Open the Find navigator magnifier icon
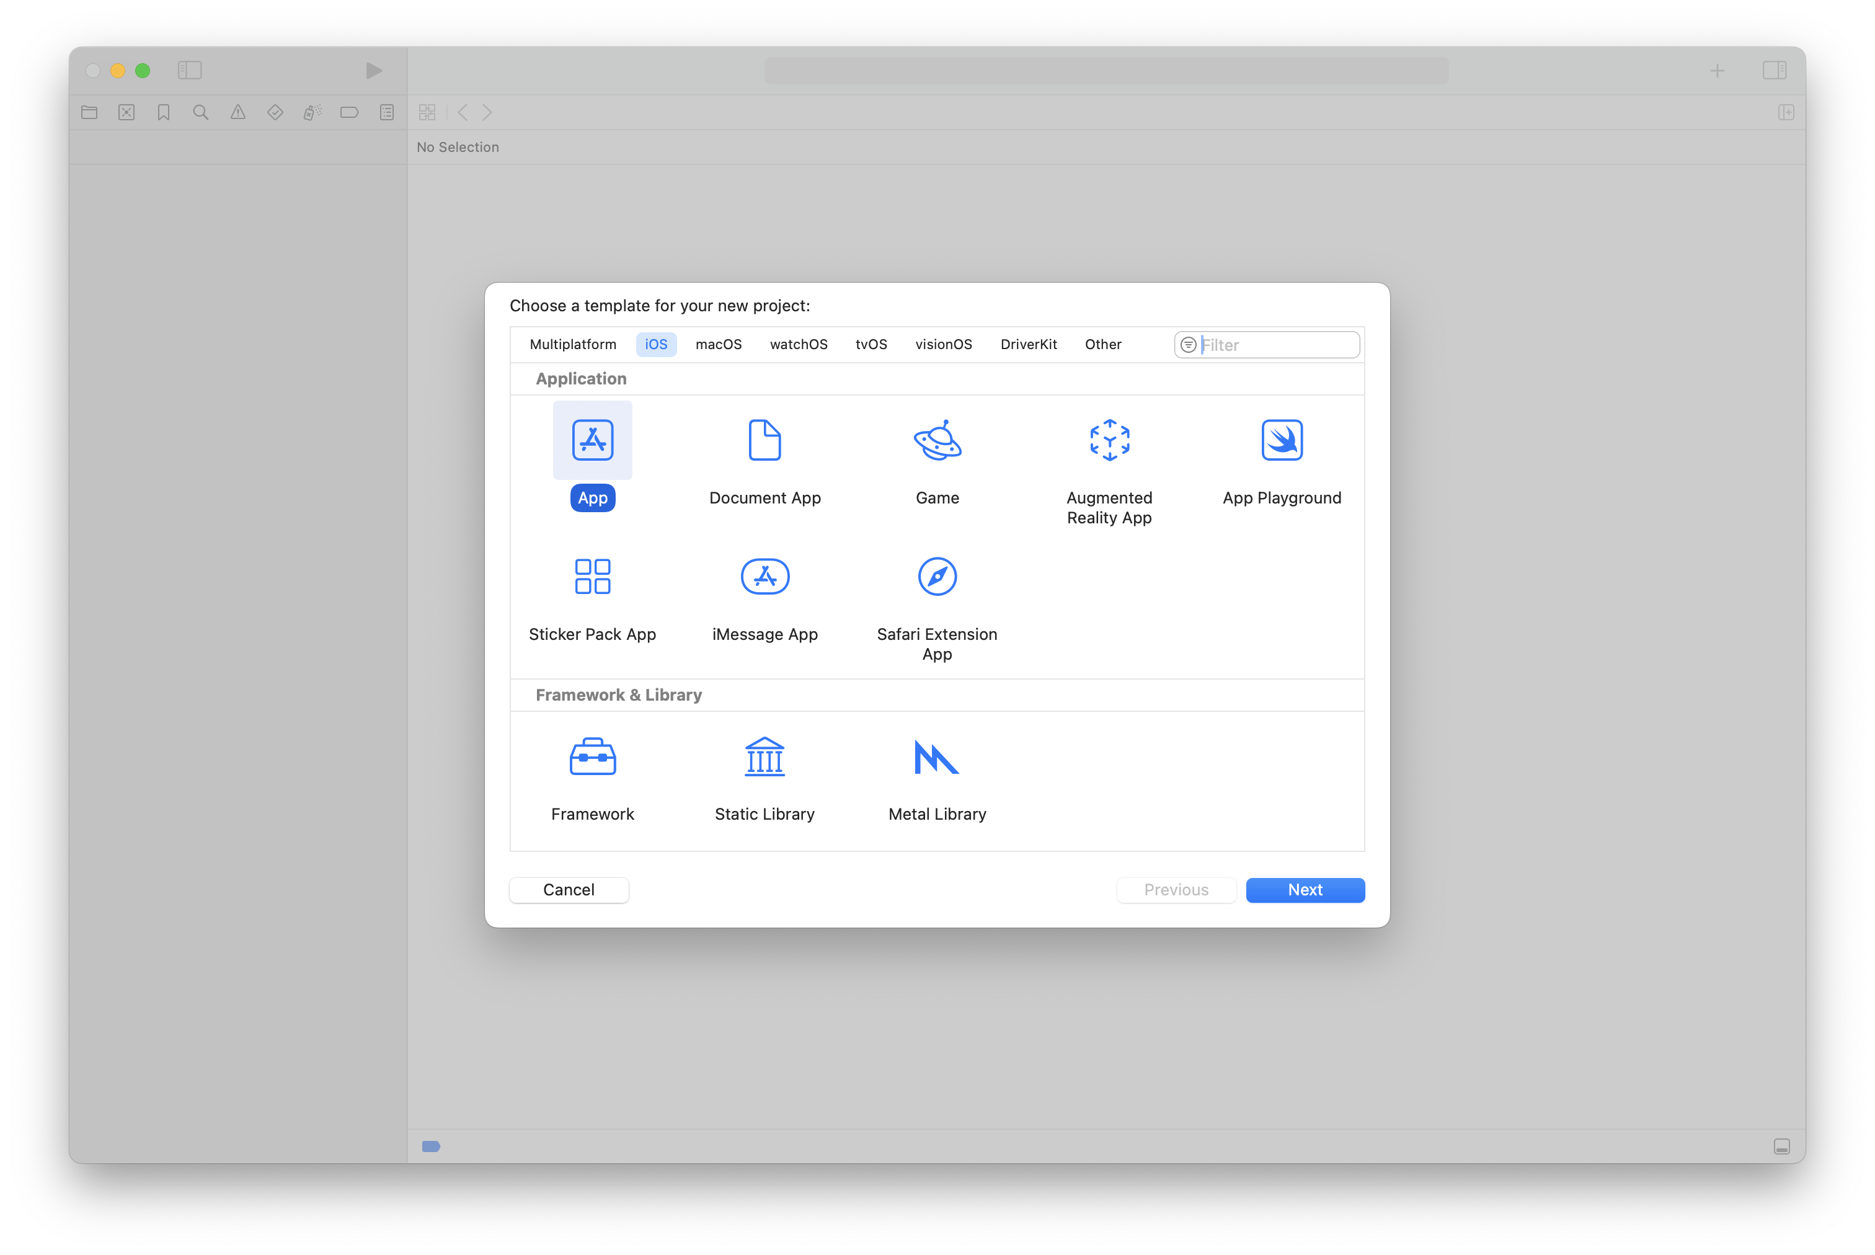The image size is (1875, 1255). click(200, 112)
